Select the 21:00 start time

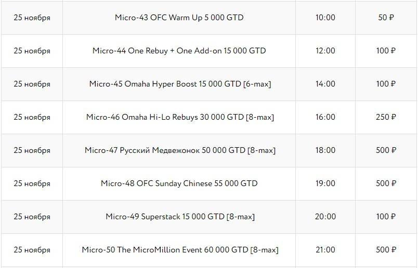coord(325,250)
